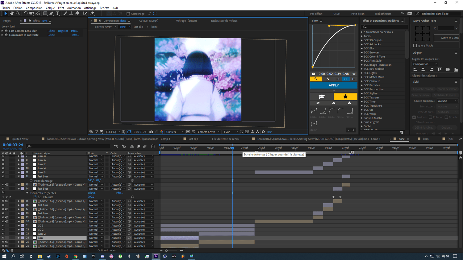Screen dimensions: 463x260
Task: Hide the lumi 2 layer with eye toggle
Action: pos(3,234)
